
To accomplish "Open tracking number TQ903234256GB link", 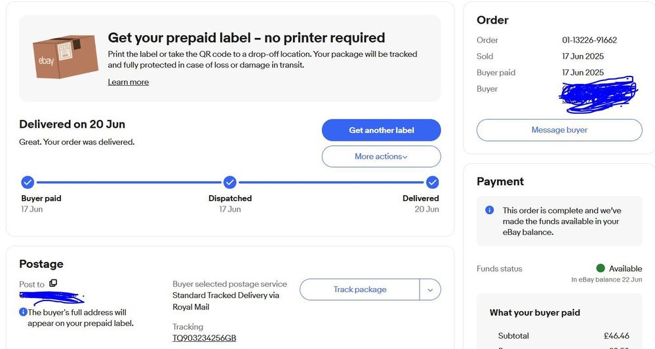I will tap(205, 338).
